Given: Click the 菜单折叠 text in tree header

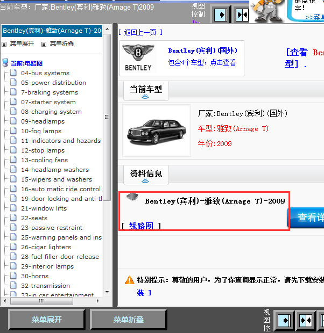Looking at the screenshot, I should (62, 44).
